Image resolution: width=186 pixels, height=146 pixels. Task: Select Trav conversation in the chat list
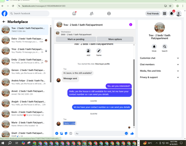tap(25, 30)
